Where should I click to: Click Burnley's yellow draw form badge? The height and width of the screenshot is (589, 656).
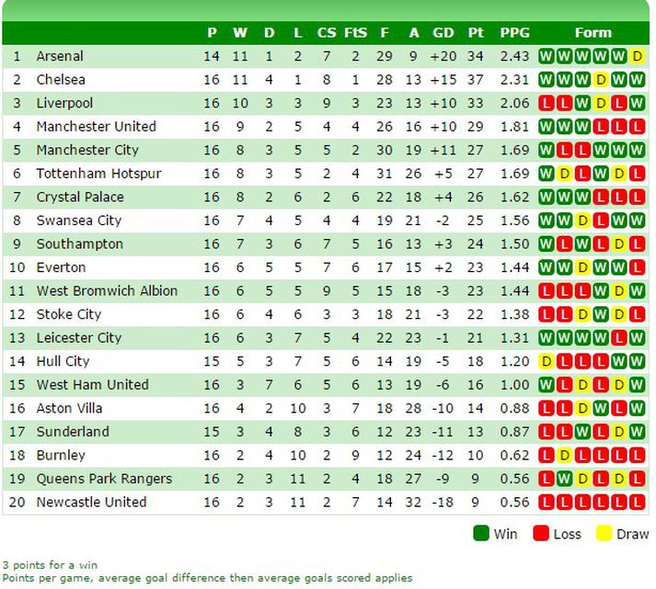[564, 456]
